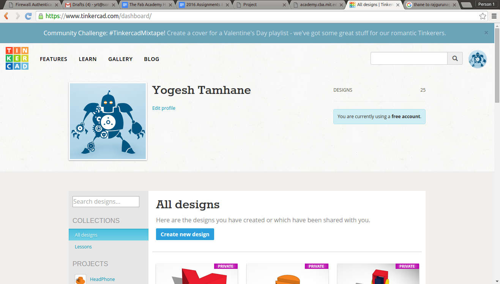
Task: Click the HeadPhone project icon in the sidebar
Action: (80, 279)
